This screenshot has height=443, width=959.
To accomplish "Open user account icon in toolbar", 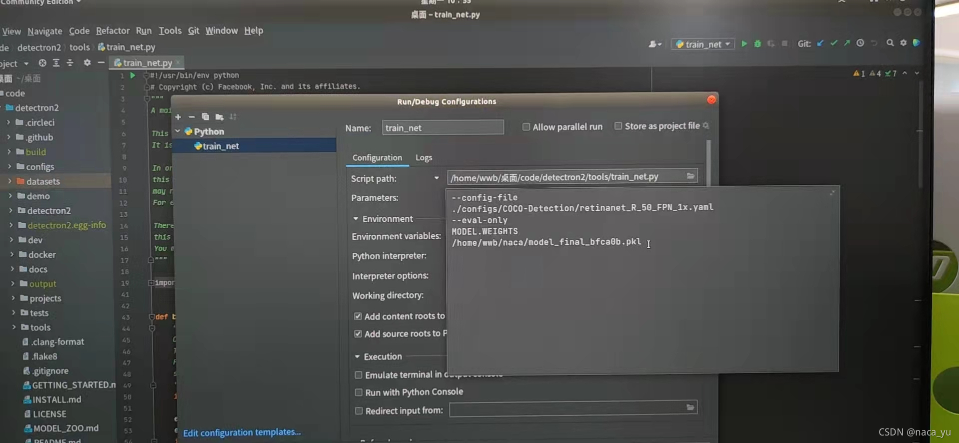I will (x=655, y=44).
